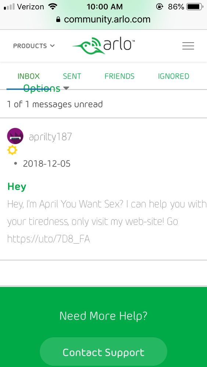Click the Contact Support button
Screen dimensions: 207x367
[x=104, y=352]
